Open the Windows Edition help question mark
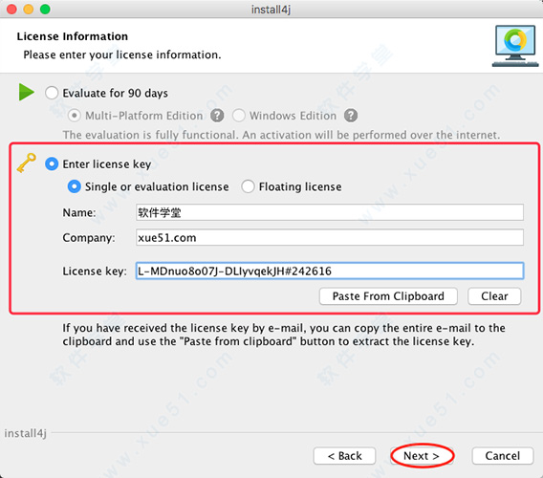This screenshot has width=543, height=478. tap(351, 116)
